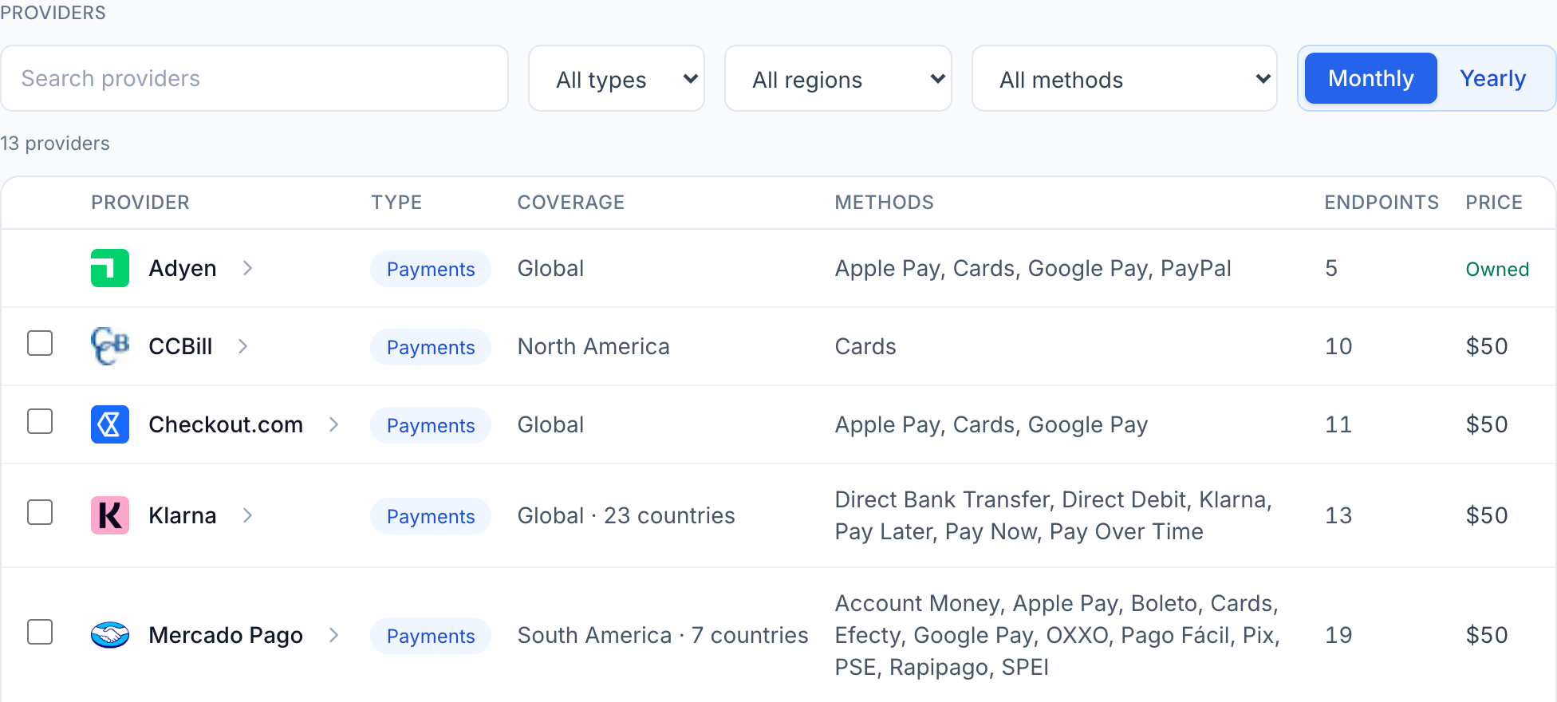
Task: Open the Klarna provider name
Action: [x=183, y=515]
